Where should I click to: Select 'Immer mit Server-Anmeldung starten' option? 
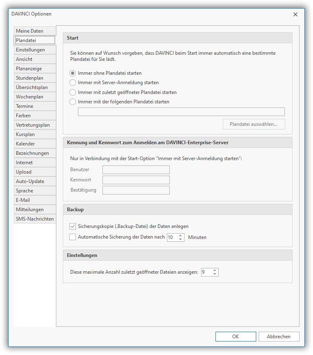[73, 83]
